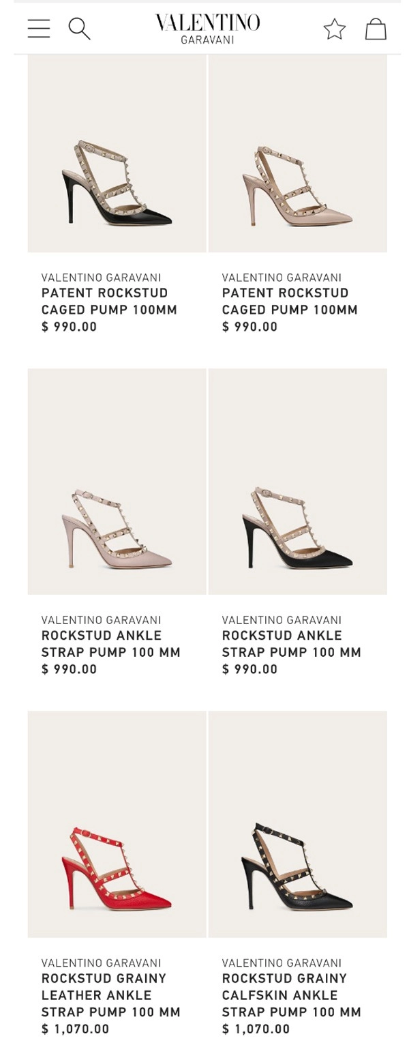Click Rockstud Grainy Leather Ankle Strap title
Screen dimensions: 409x1045
[110, 995]
